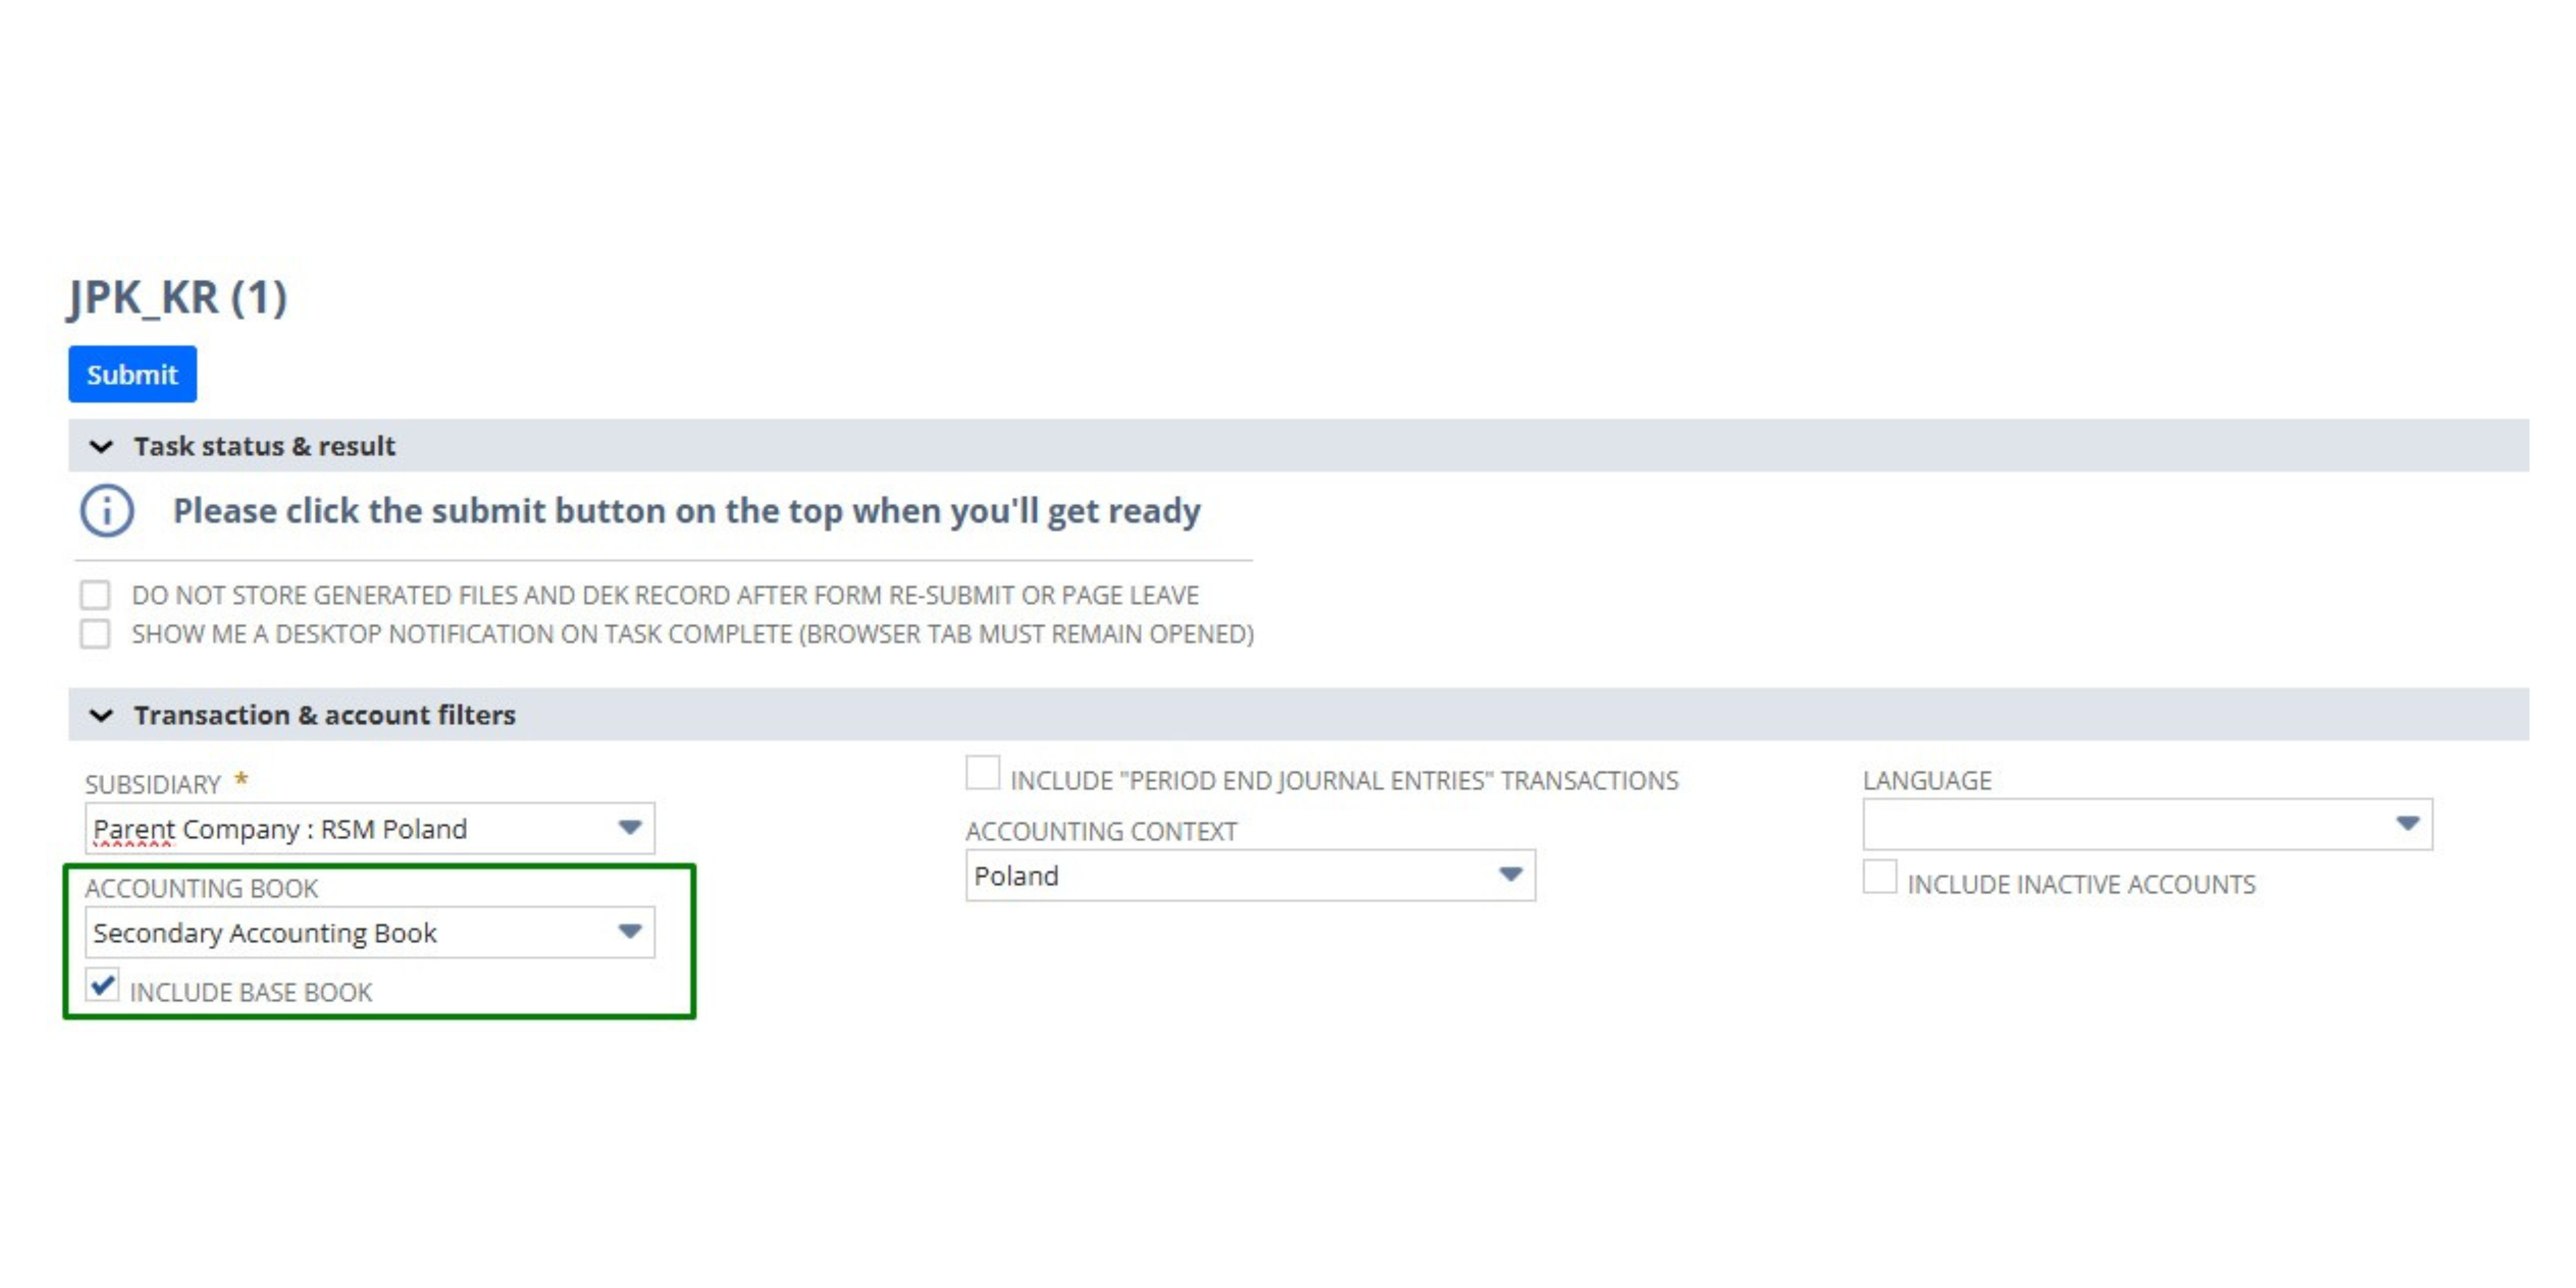Collapse Transaction & account filters section
The width and height of the screenshot is (2576, 1288).
point(101,715)
